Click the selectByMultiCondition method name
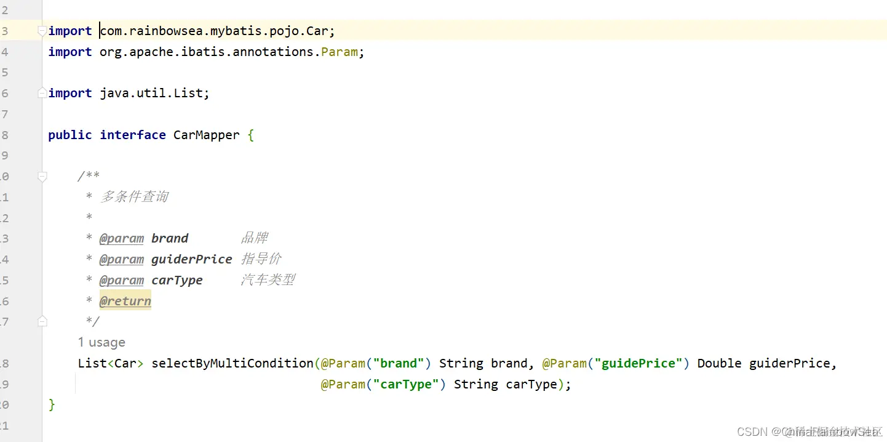The image size is (887, 442). click(233, 363)
